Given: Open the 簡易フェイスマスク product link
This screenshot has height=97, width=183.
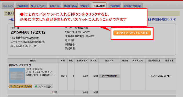Looking at the screenshot, I should coord(20,65).
